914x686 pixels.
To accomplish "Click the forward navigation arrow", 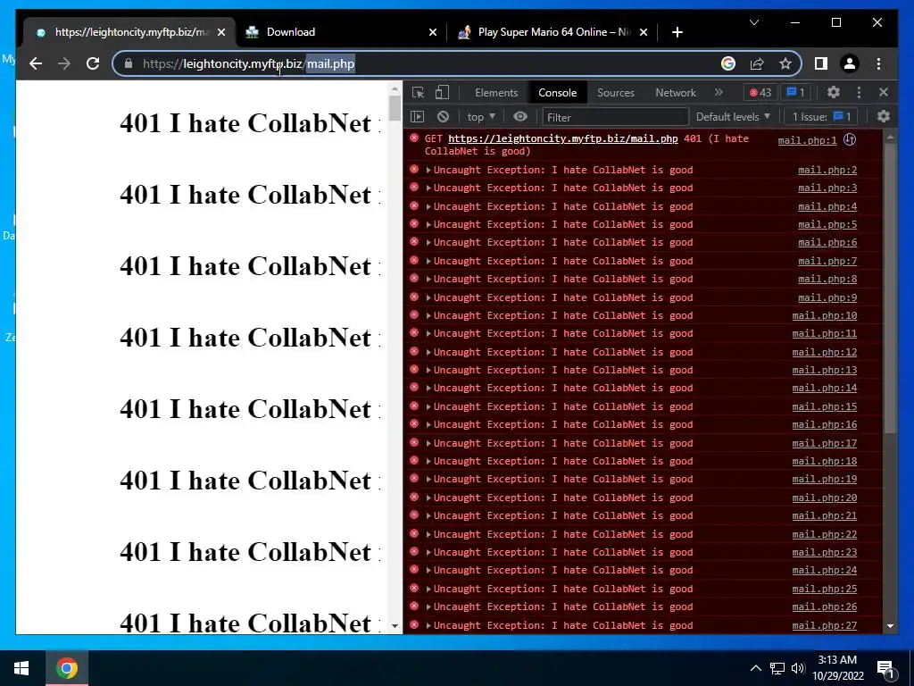I will 64,63.
